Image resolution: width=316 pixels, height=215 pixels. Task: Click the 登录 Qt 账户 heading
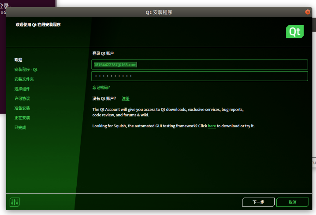103,53
